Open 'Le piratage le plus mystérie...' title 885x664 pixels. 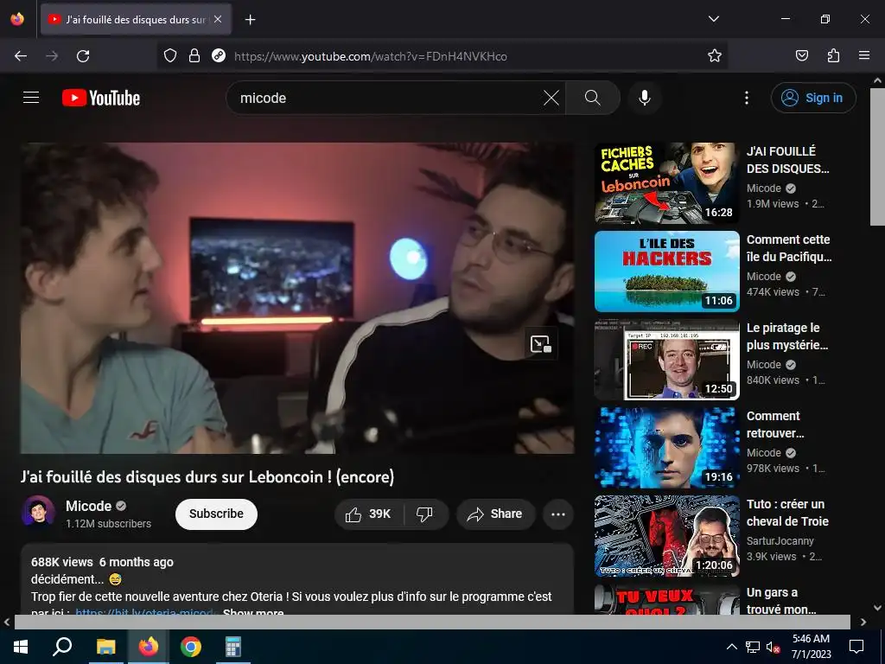pos(787,336)
